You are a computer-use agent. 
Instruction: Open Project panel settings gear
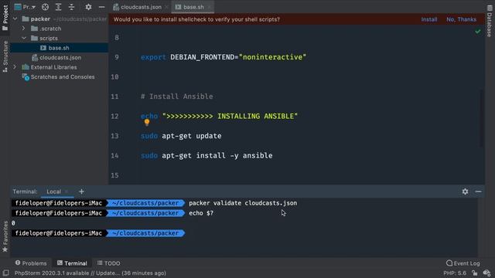coord(88,7)
